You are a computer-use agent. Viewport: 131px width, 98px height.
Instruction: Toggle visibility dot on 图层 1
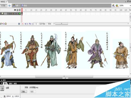tap(15, 14)
